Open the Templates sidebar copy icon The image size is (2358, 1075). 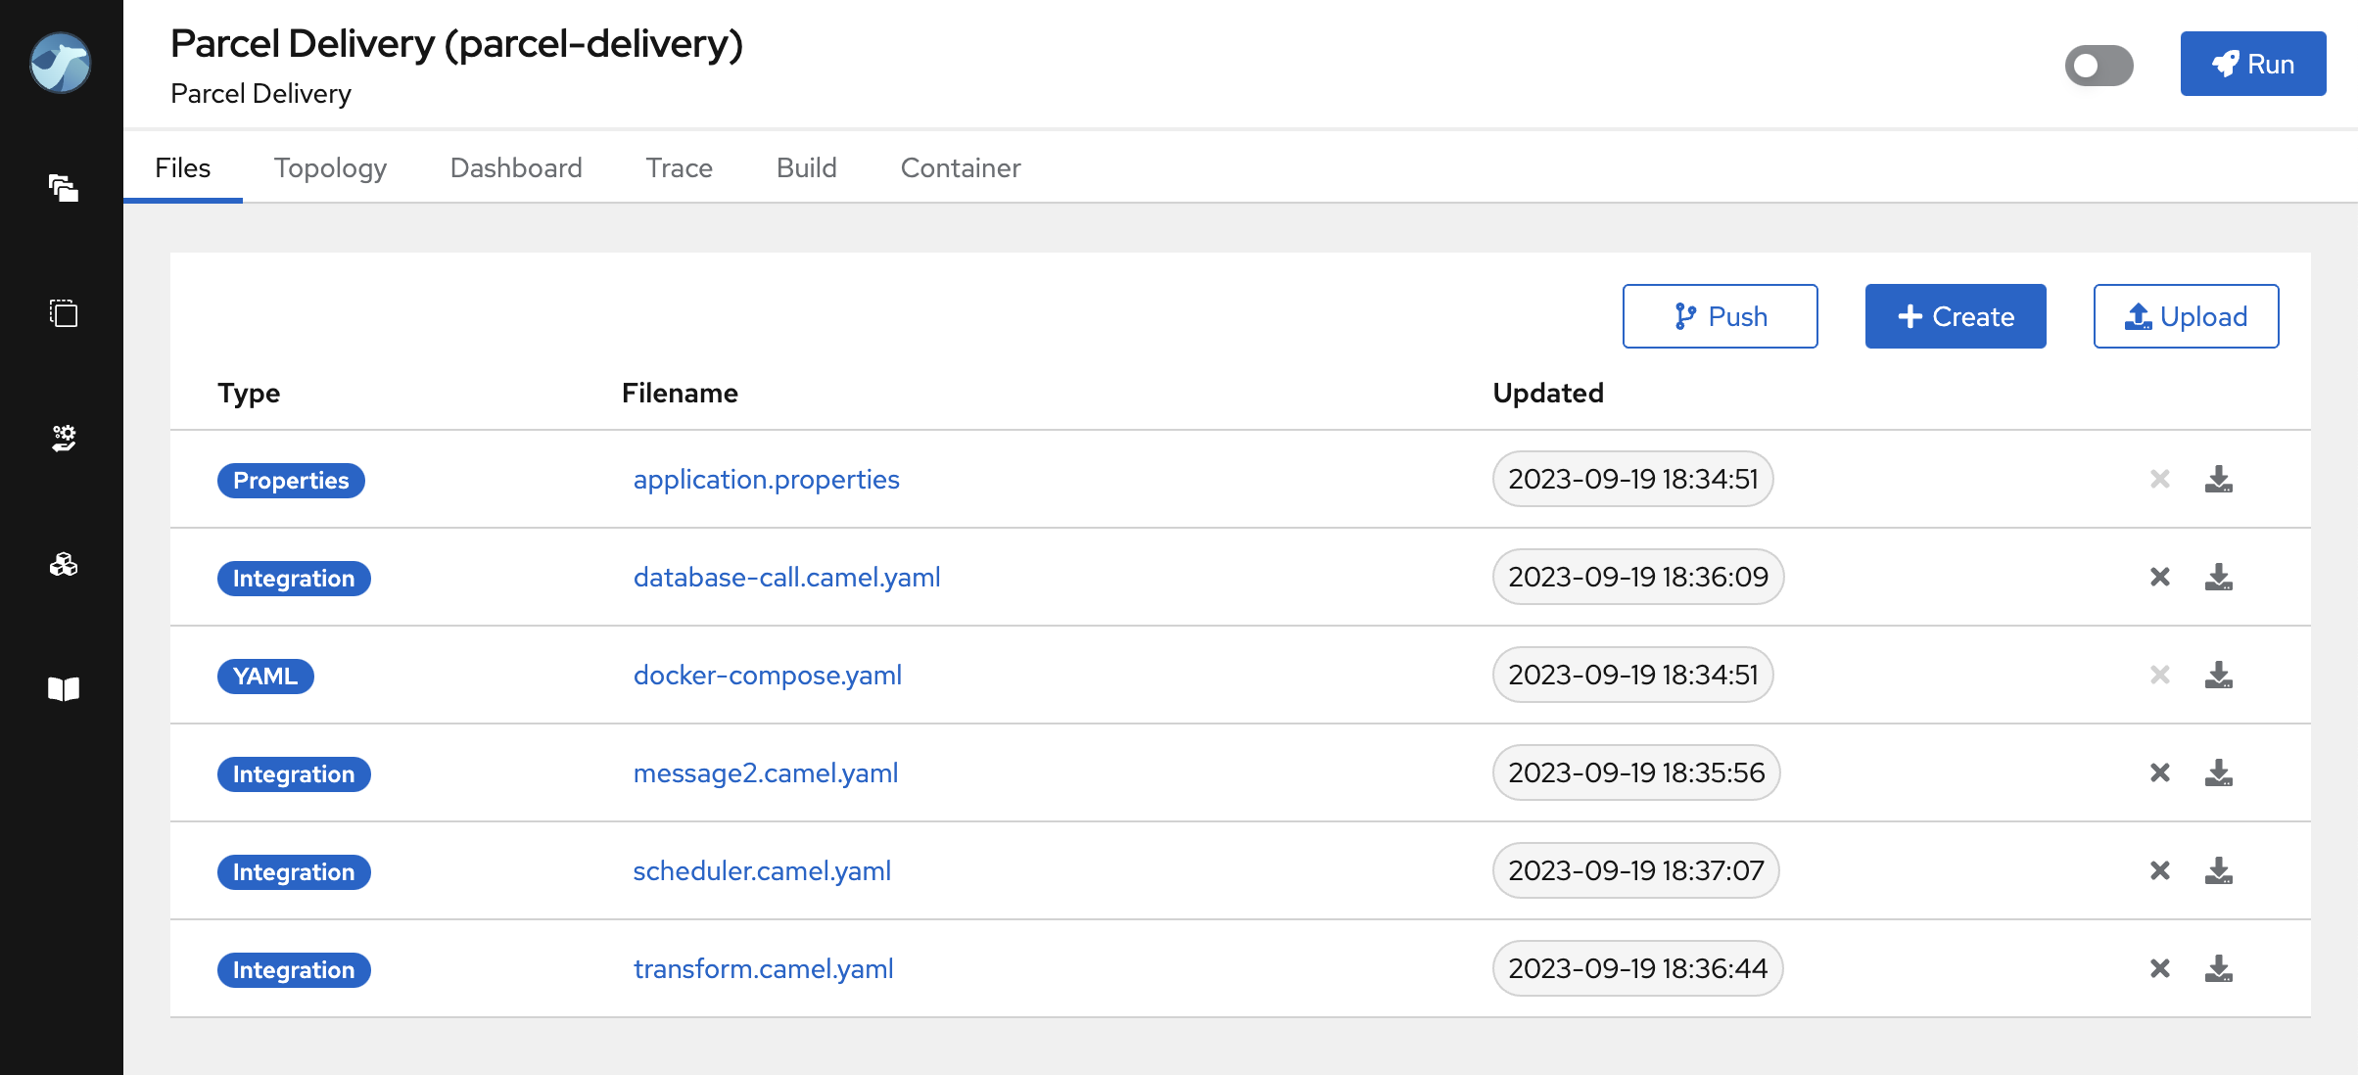pyautogui.click(x=64, y=313)
